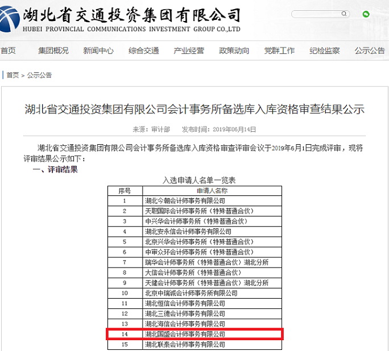Click the 申请人名称 column header
389x351 pixels.
point(212,191)
